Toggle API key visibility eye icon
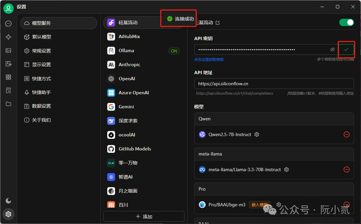Screen dimensions: 361x224 (x=333, y=49)
